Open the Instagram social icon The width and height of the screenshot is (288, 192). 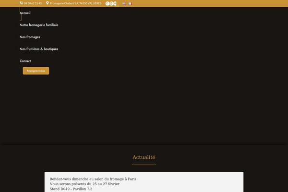tap(111, 3)
